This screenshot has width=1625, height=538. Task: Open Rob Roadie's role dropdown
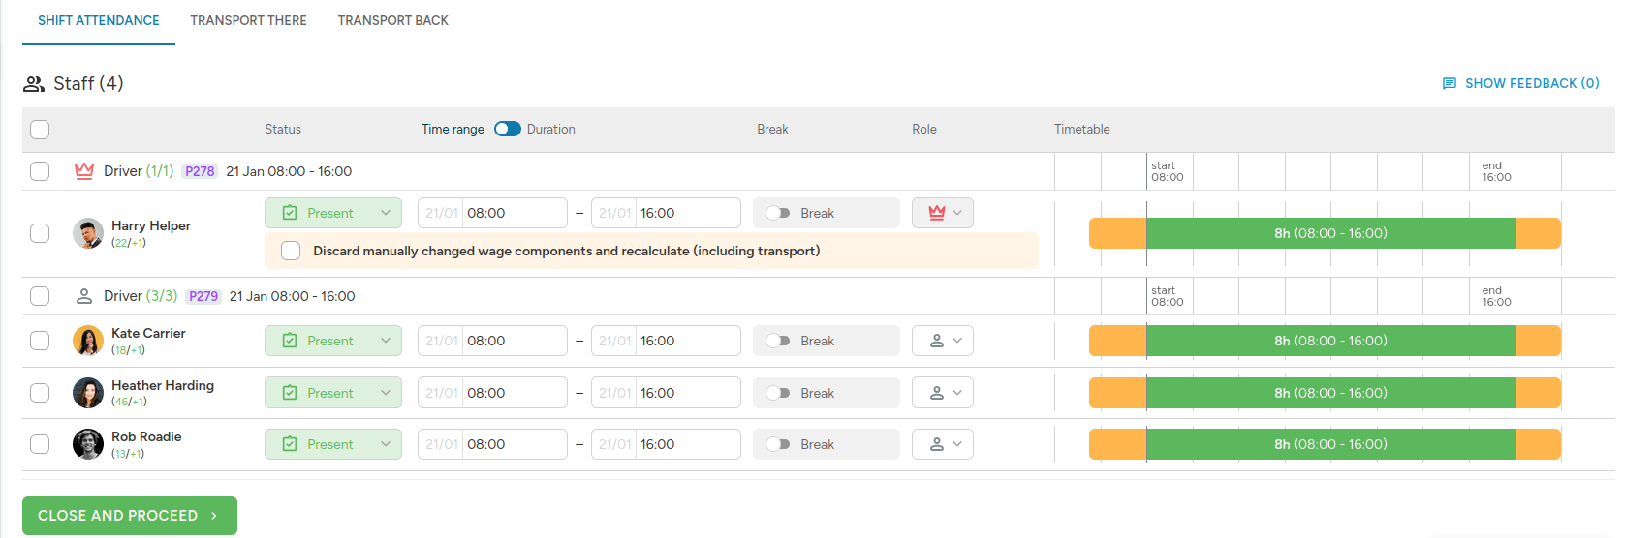pos(943,444)
